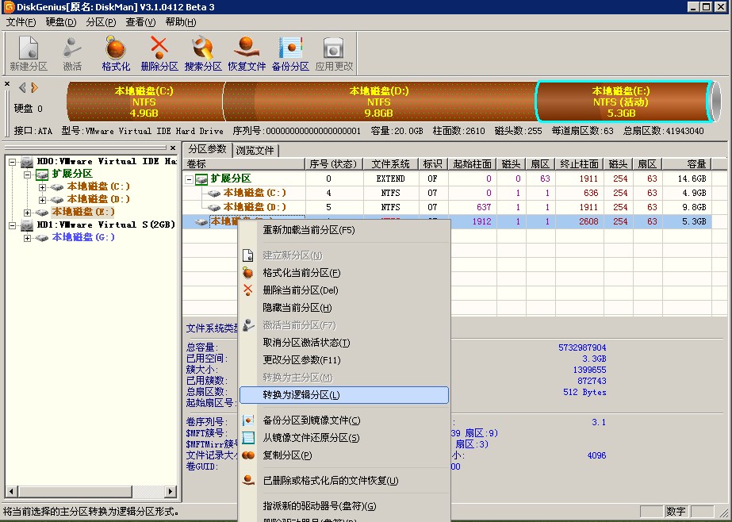Choose 备份分区到镜像文件(C) from context menu
Screen dimensions: 732x522
click(x=344, y=420)
